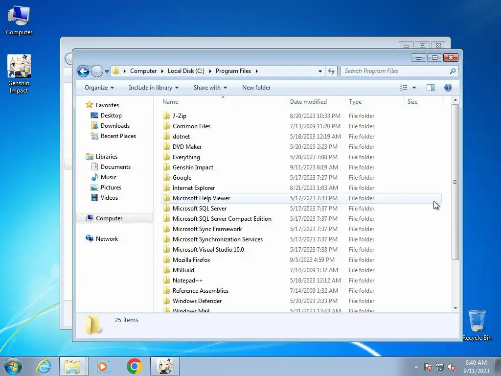This screenshot has height=376, width=501.
Task: Click Computer in the address breadcrumb
Action: 143,71
